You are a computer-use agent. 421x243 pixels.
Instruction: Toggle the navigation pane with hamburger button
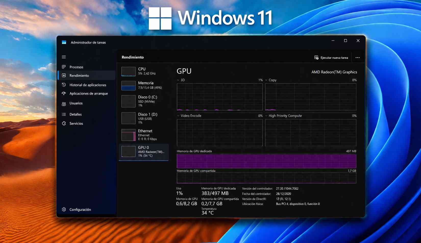(64, 57)
